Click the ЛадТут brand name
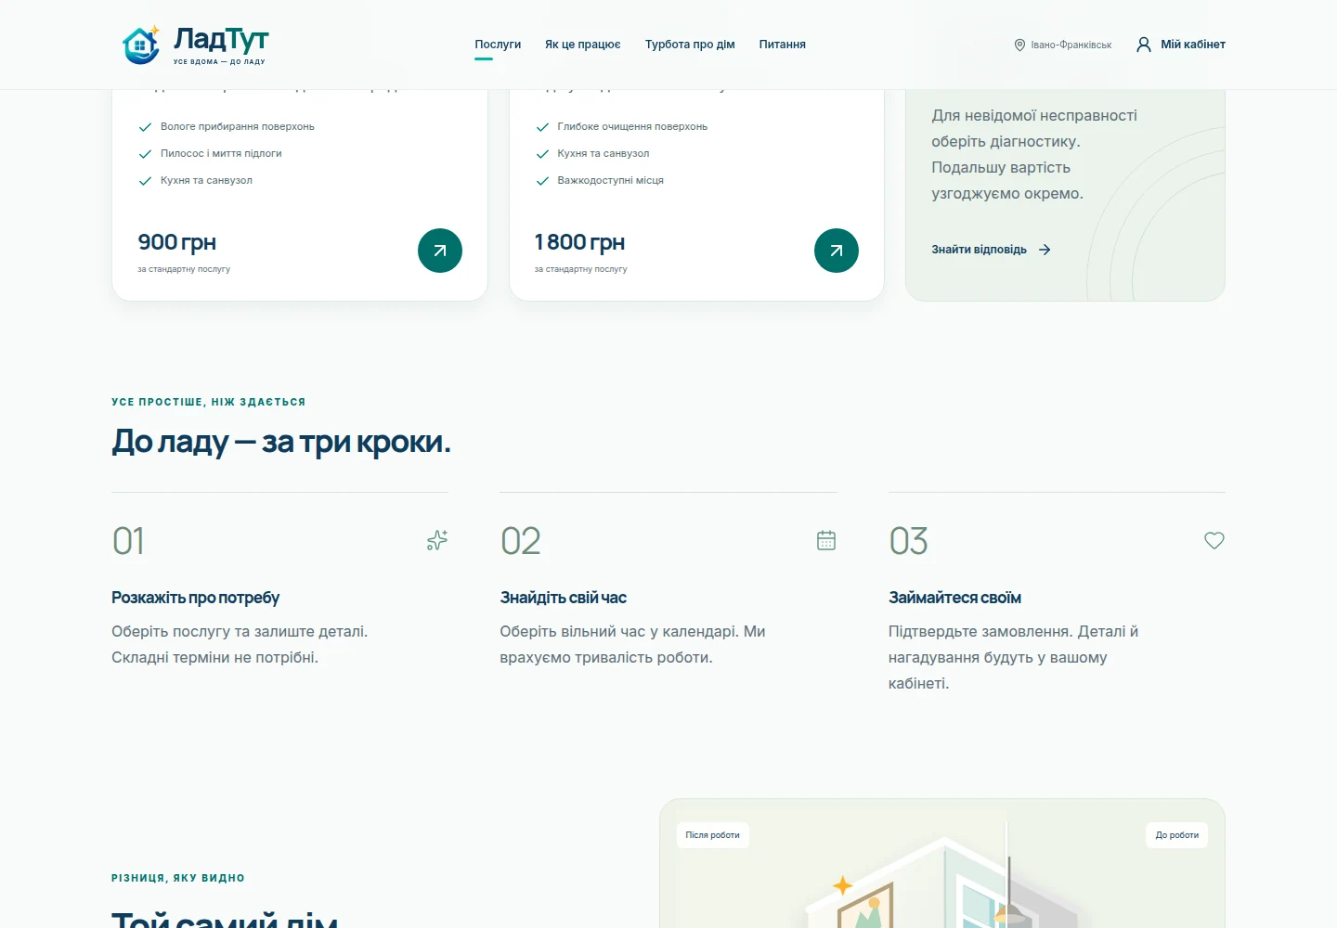1337x928 pixels. point(221,39)
